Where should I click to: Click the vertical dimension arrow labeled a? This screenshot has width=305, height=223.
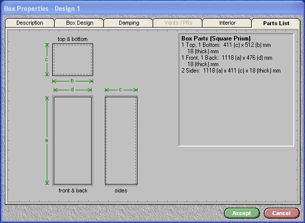(x=47, y=140)
